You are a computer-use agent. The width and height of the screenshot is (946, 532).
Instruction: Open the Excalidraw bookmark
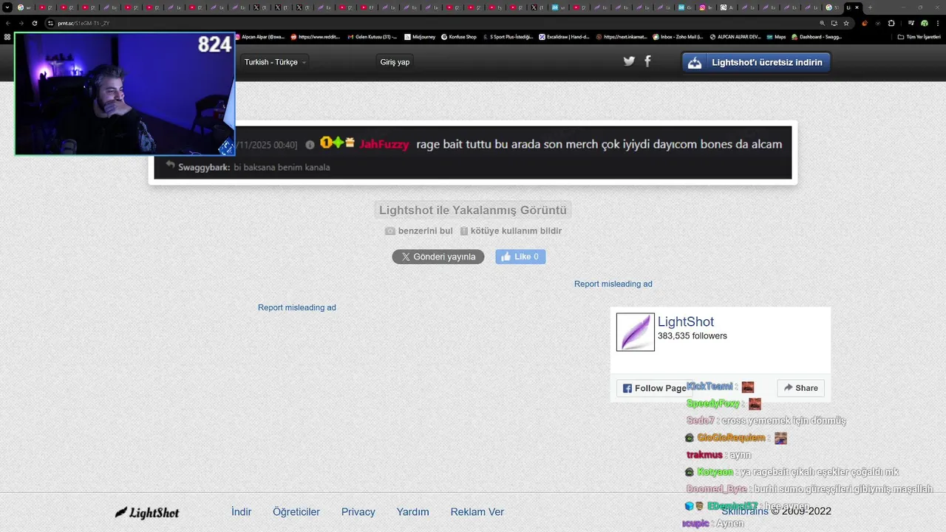coord(565,36)
